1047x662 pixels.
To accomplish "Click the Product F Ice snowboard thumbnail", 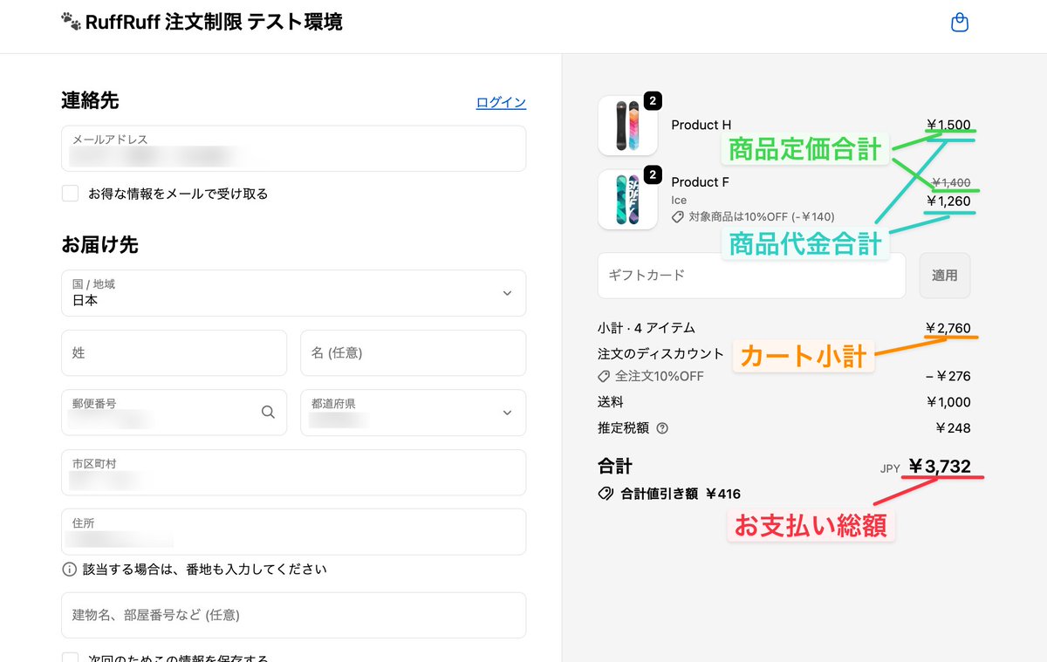I will 627,200.
